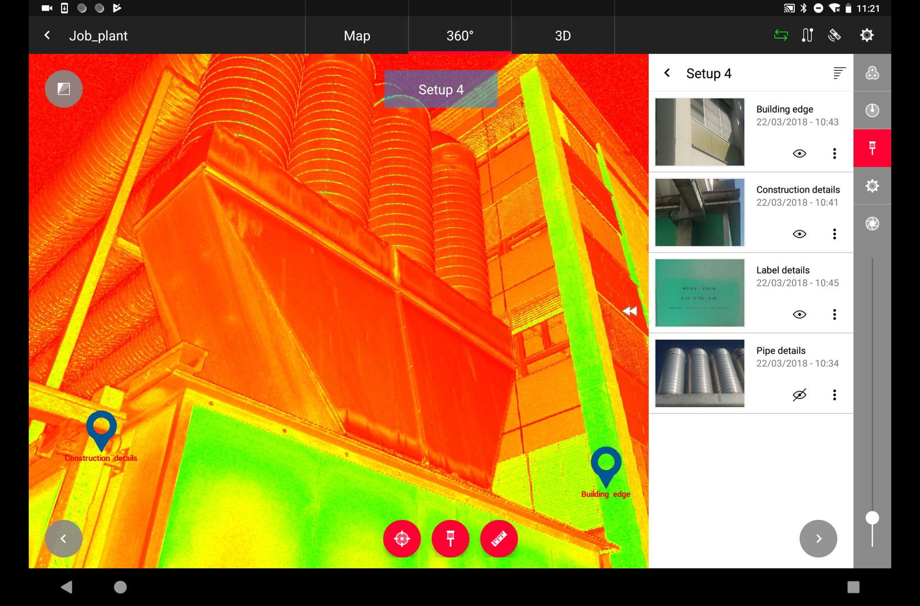Select the ruler measurement tool
Screen dimensions: 920x606
(x=499, y=539)
